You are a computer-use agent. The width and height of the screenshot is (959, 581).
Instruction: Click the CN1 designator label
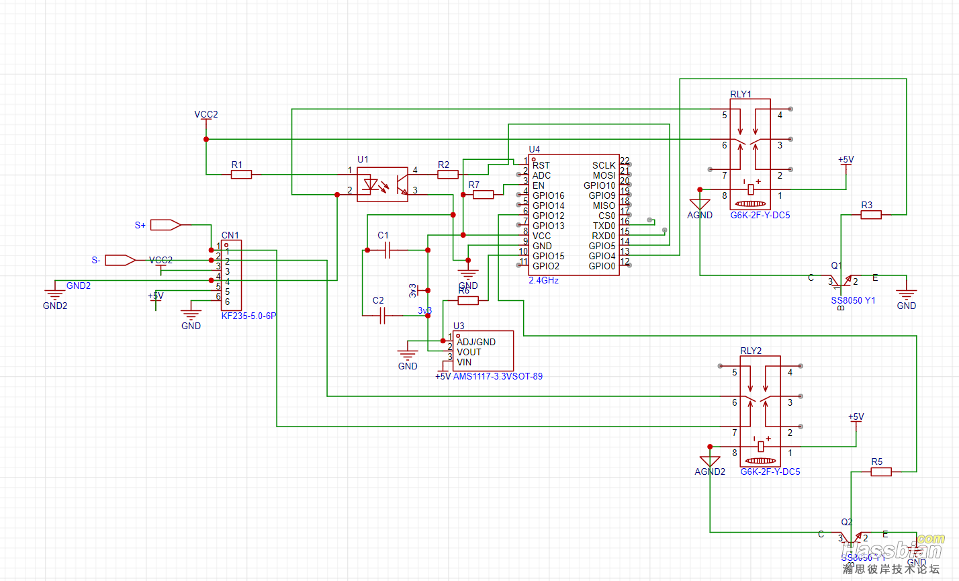(x=230, y=235)
